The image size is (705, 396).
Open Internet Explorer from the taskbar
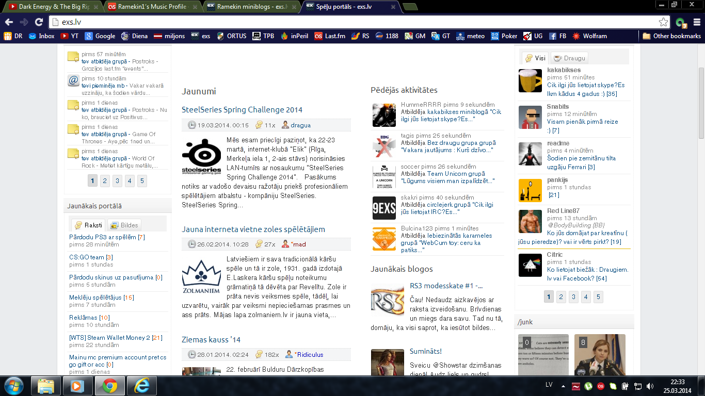(141, 386)
